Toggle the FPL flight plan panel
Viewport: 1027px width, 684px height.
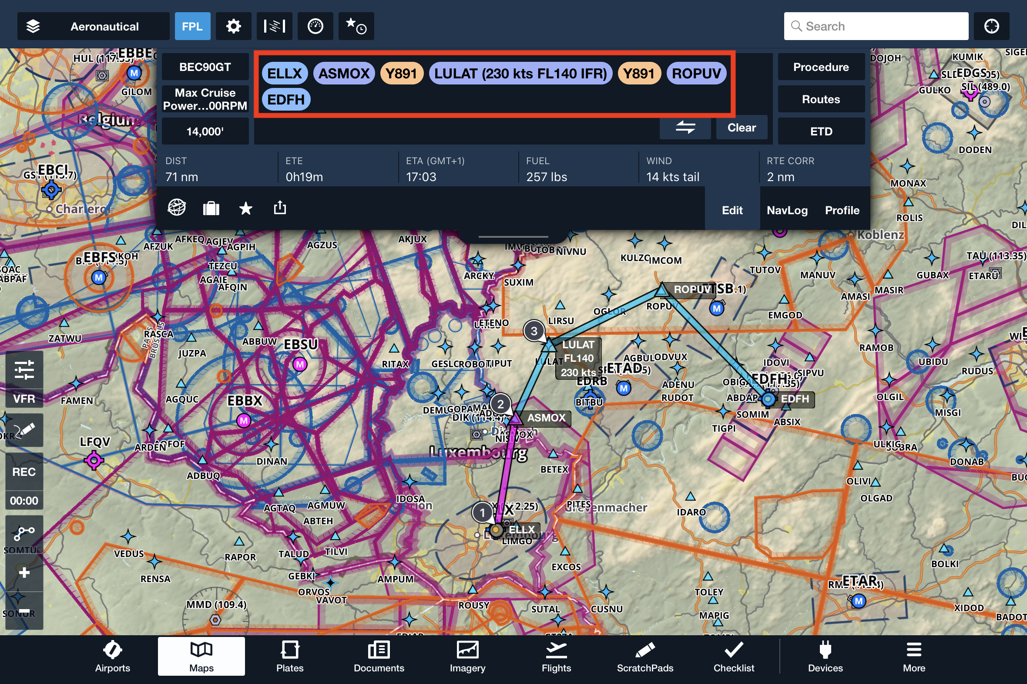pos(192,26)
